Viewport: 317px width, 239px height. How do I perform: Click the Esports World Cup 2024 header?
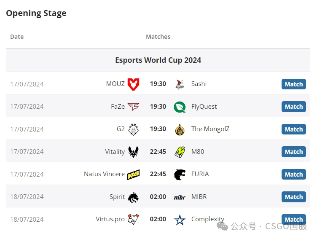click(158, 60)
